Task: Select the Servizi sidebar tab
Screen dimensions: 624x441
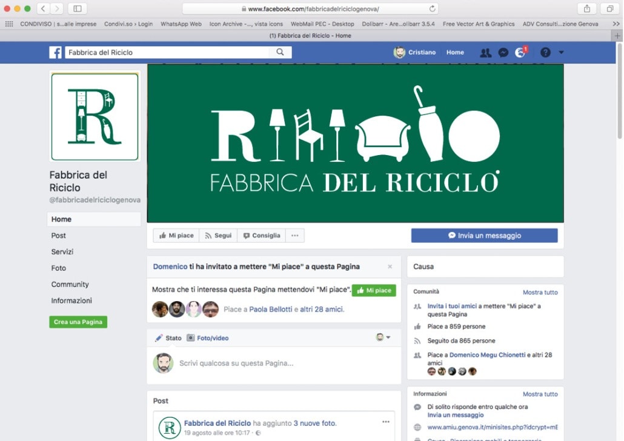Action: click(x=62, y=252)
